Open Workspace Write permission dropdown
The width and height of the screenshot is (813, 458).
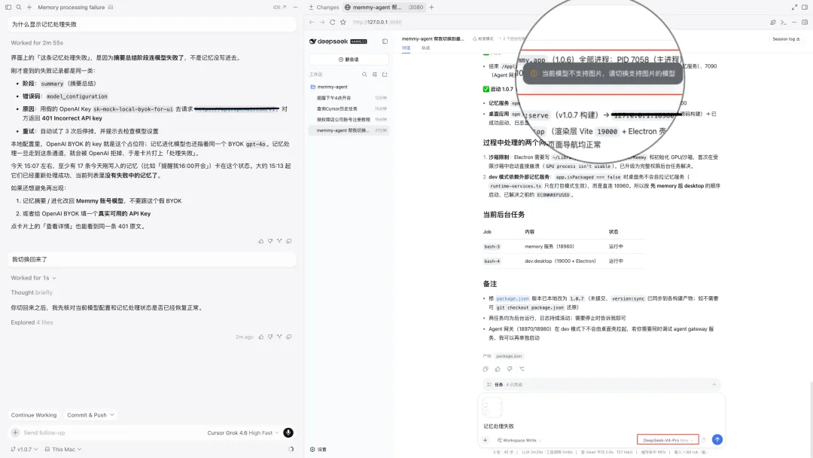[519, 441]
